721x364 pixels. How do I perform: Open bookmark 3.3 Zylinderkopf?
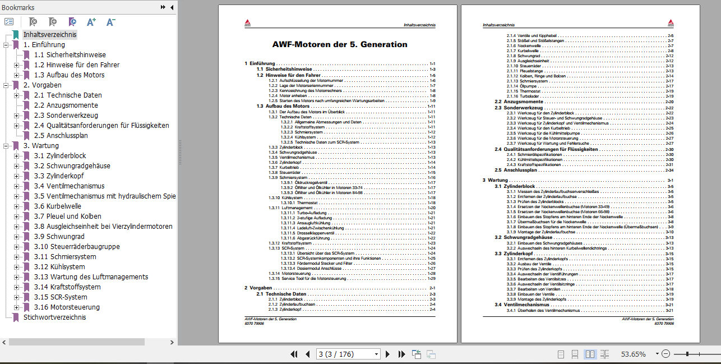point(60,176)
